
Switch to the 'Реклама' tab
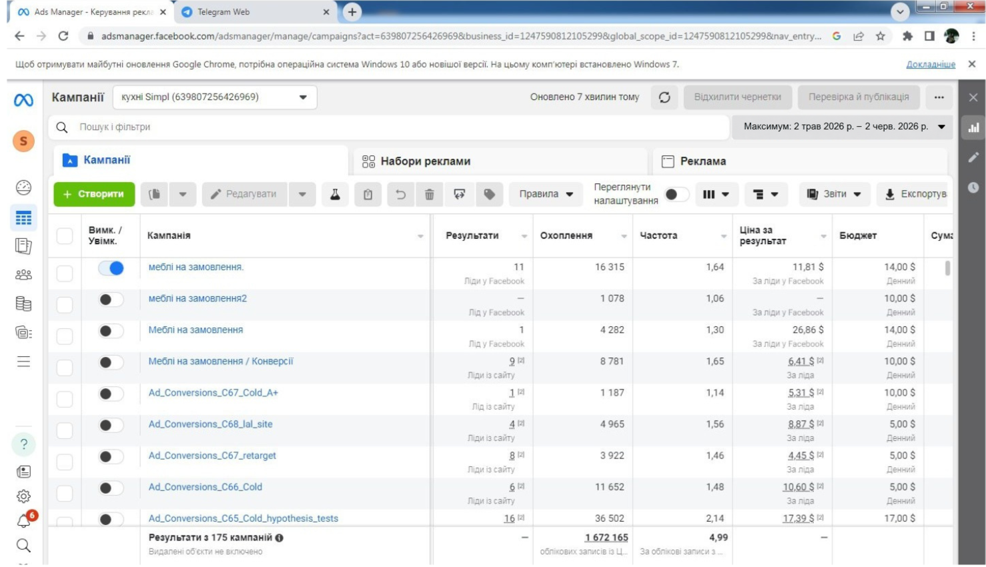pyautogui.click(x=799, y=161)
